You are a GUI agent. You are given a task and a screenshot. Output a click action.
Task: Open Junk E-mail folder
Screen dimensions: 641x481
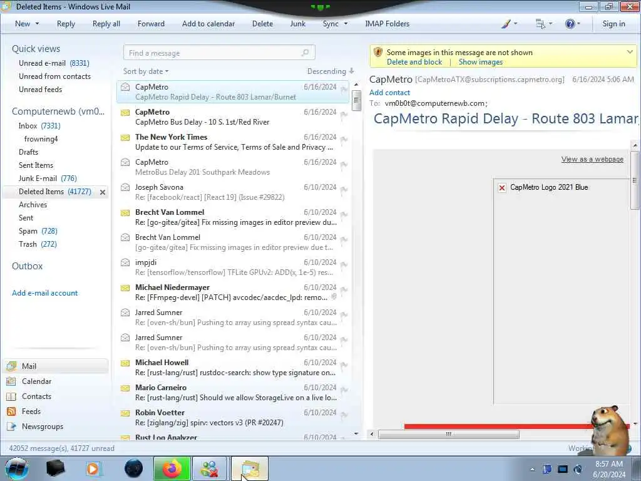[x=48, y=178]
